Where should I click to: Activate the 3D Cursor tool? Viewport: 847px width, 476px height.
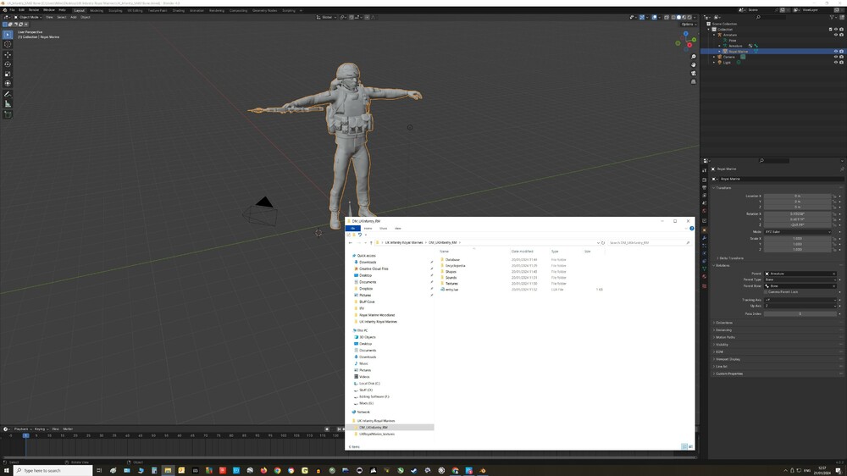8,44
